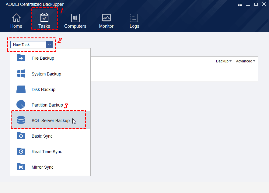Open the Monitor chart icon
Viewport: 269px width, 193px height.
pos(107,18)
